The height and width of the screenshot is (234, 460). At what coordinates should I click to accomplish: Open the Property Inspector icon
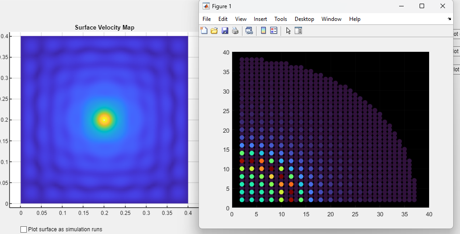point(298,30)
